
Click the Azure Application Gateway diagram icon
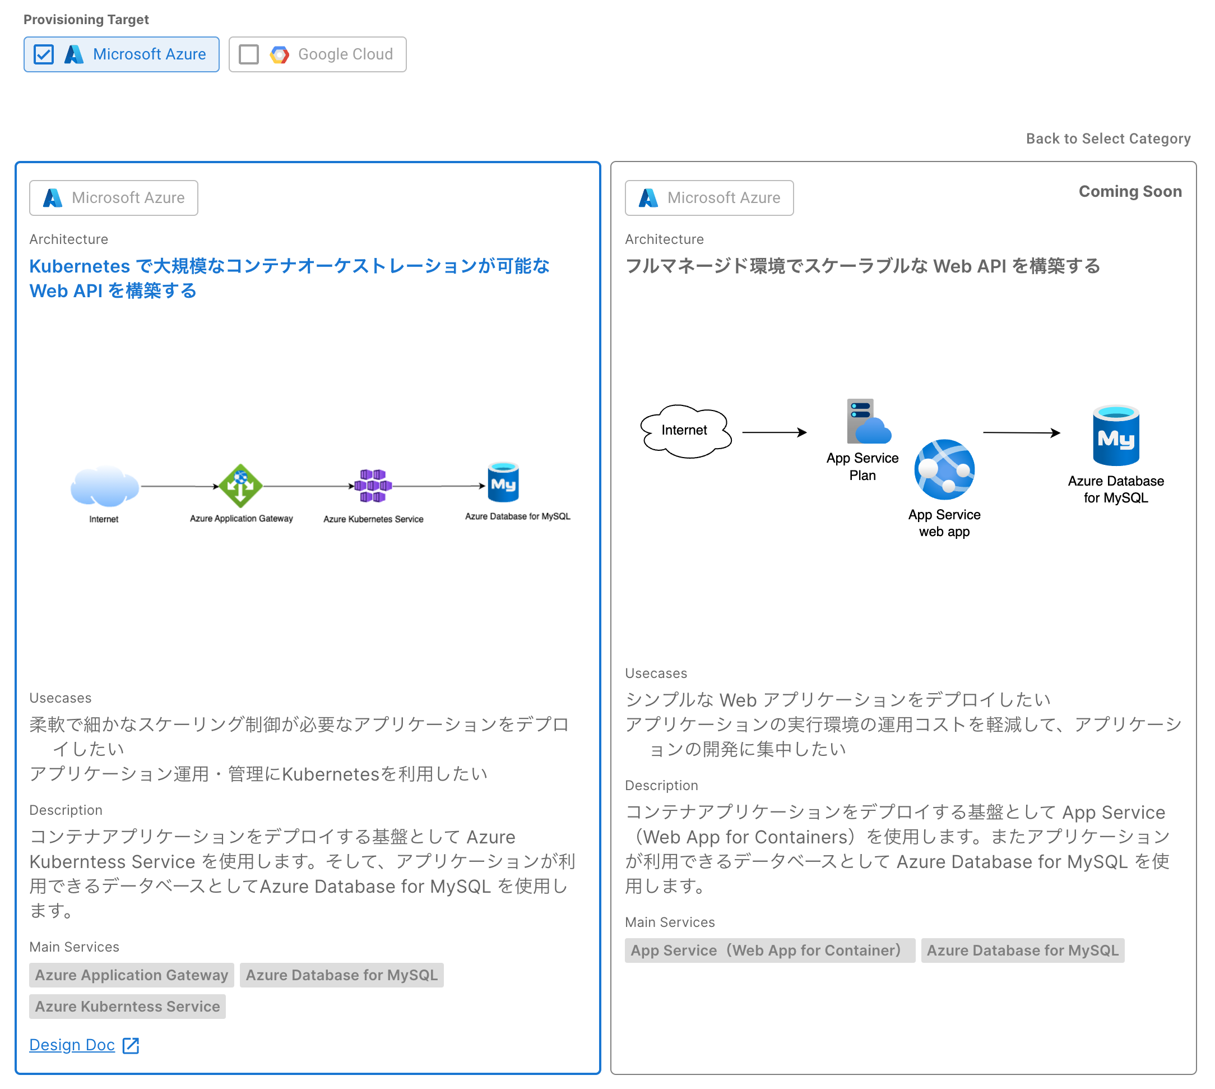click(x=240, y=486)
